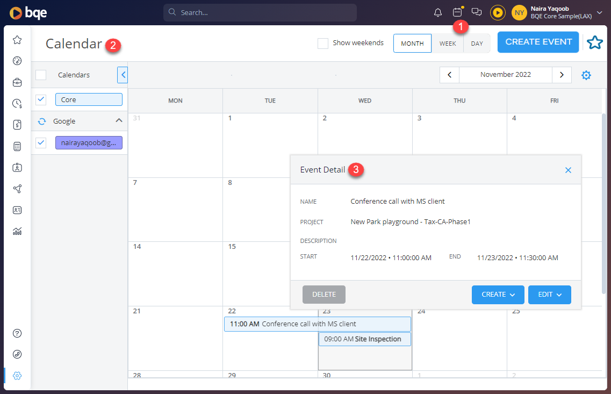Open the HR person badge icon in sidebar

click(17, 168)
